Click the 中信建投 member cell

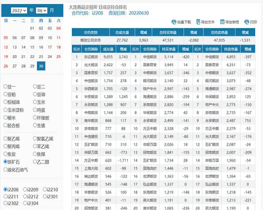point(91,136)
